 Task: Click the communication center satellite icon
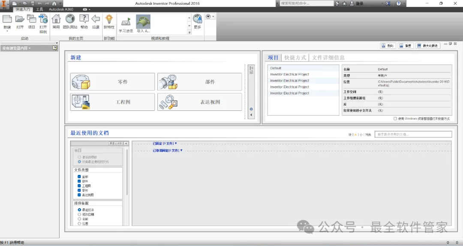pos(337,3)
